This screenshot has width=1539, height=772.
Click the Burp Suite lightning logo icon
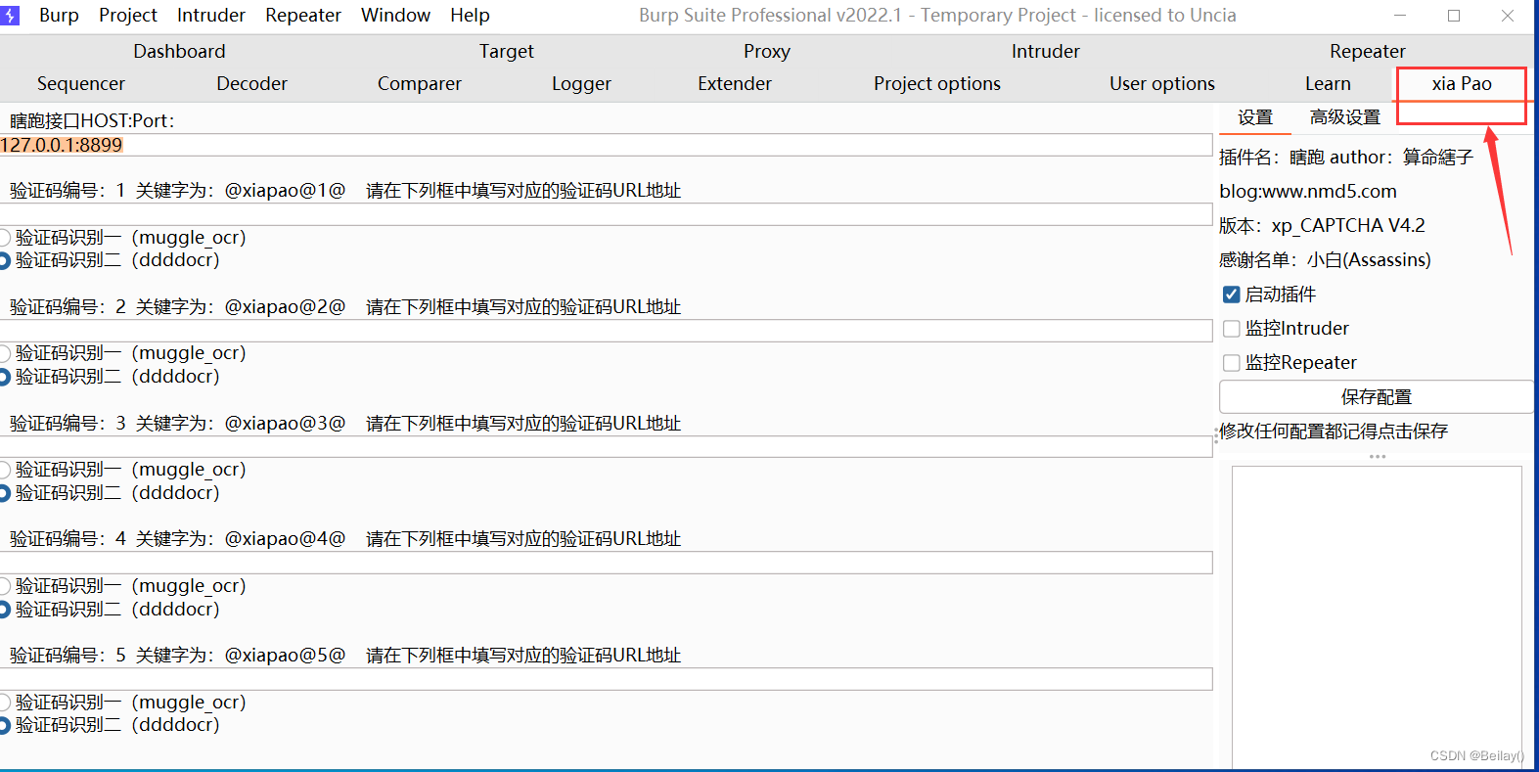(x=10, y=16)
